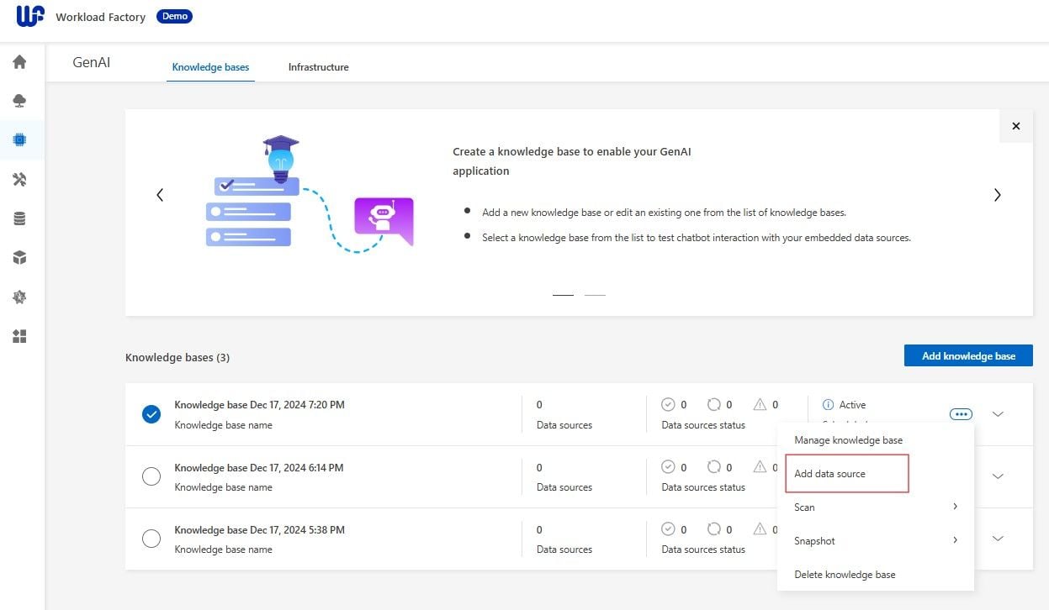Click the Workload Factory title text
This screenshot has width=1049, height=610.
[x=101, y=17]
